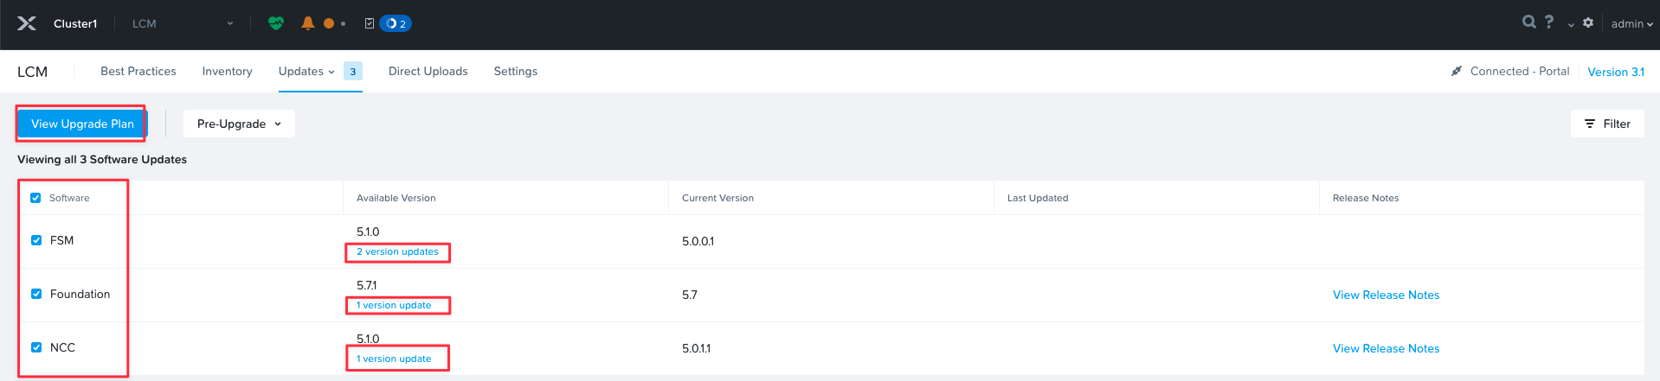
Task: Open the tasks clipboard icon
Action: pyautogui.click(x=370, y=23)
